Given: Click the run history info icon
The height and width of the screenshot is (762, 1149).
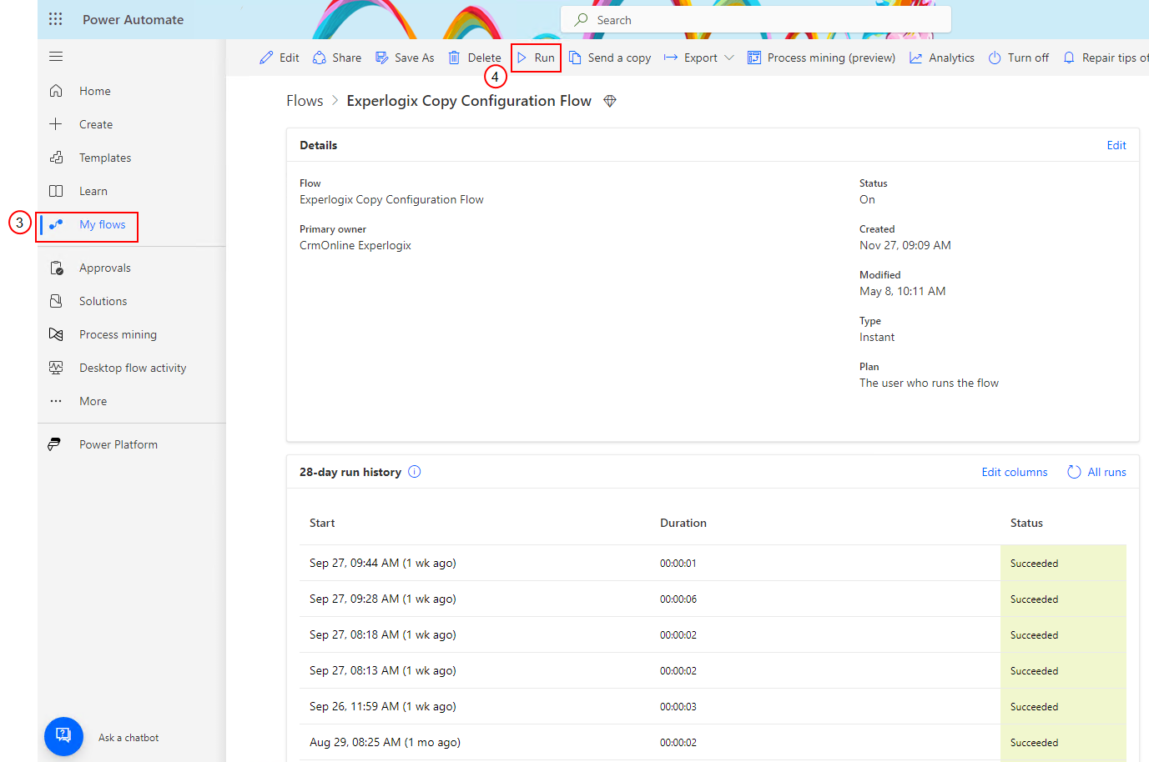Looking at the screenshot, I should click(415, 472).
